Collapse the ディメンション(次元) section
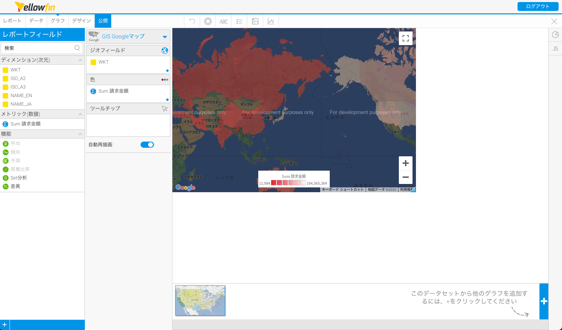This screenshot has height=330, width=562. tap(80, 60)
